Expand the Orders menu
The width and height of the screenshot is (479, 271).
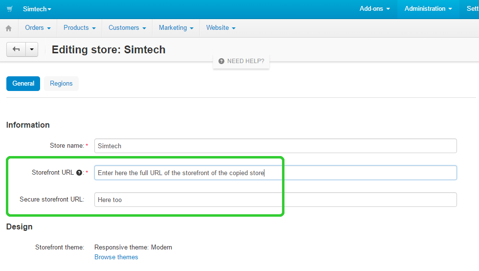[x=38, y=28]
